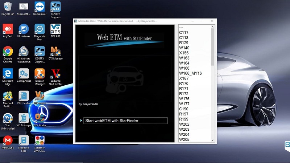This screenshot has width=290, height=163.
Task: Close the WebETM window
Action: click(212, 21)
